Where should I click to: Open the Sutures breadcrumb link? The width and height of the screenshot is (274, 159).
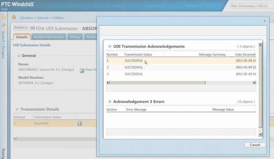[42, 18]
